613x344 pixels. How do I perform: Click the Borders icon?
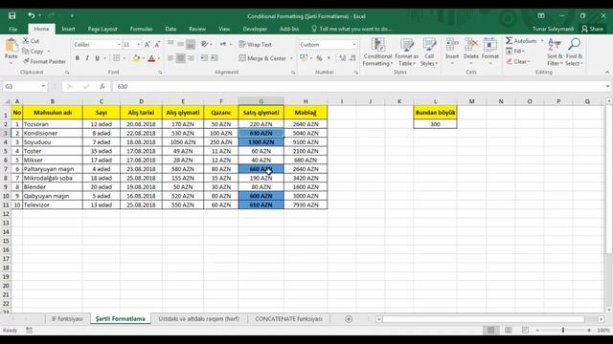click(117, 58)
